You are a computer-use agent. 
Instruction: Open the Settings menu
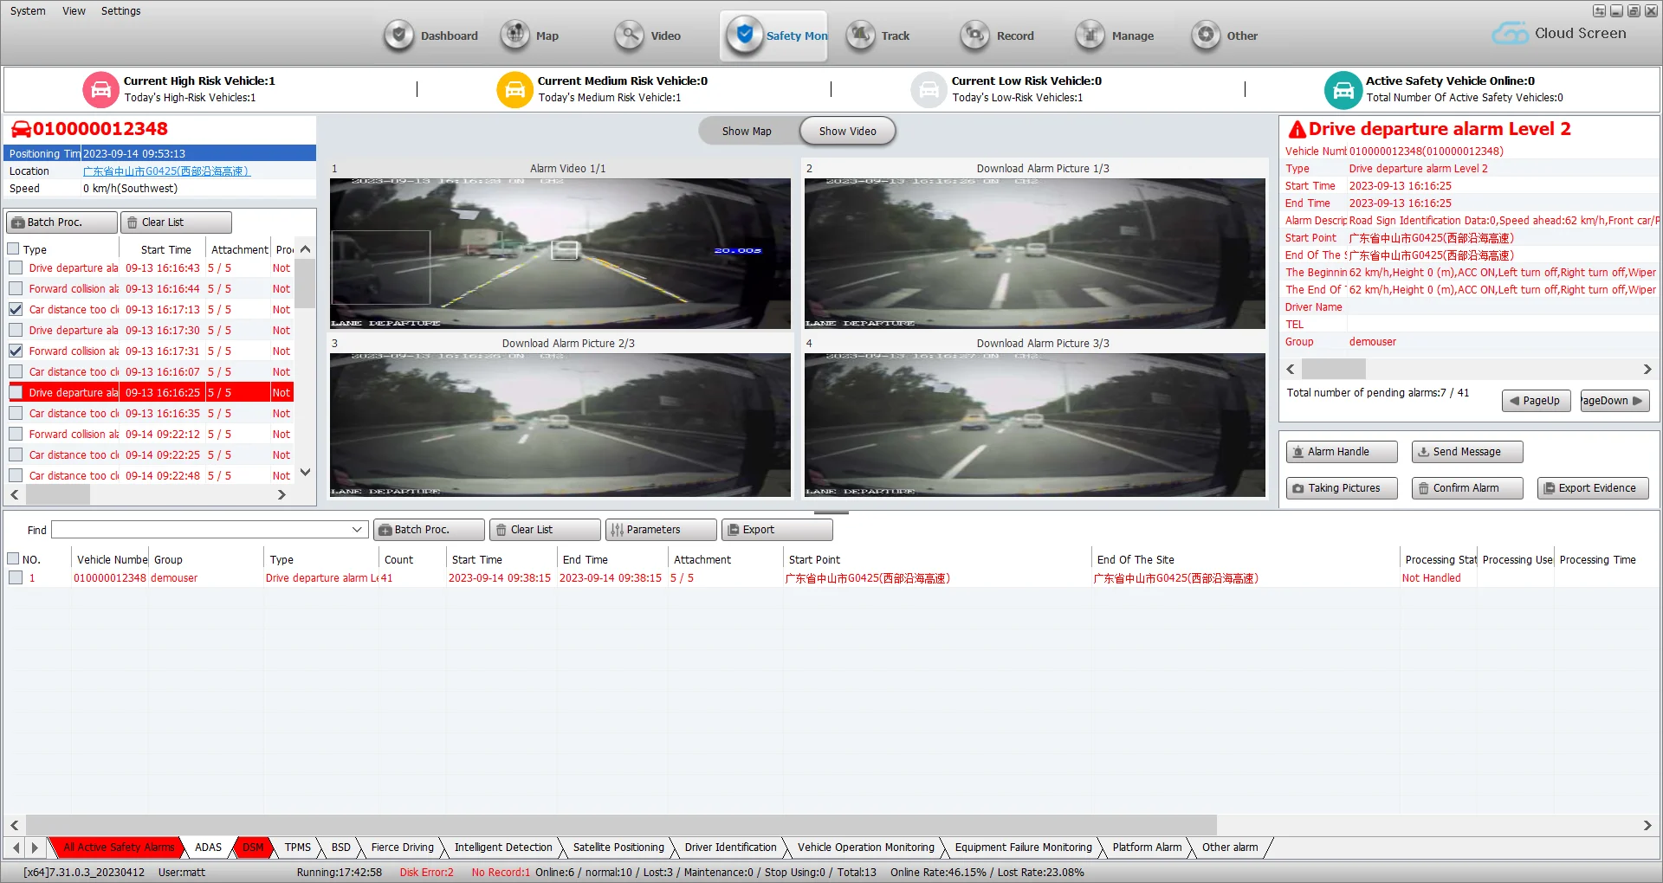[120, 10]
